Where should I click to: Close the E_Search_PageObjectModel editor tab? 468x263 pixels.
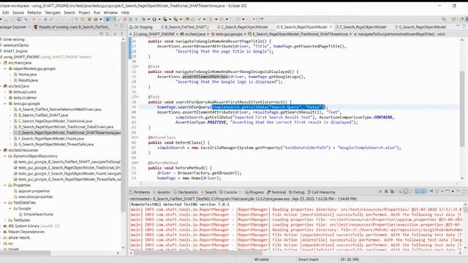point(331,27)
